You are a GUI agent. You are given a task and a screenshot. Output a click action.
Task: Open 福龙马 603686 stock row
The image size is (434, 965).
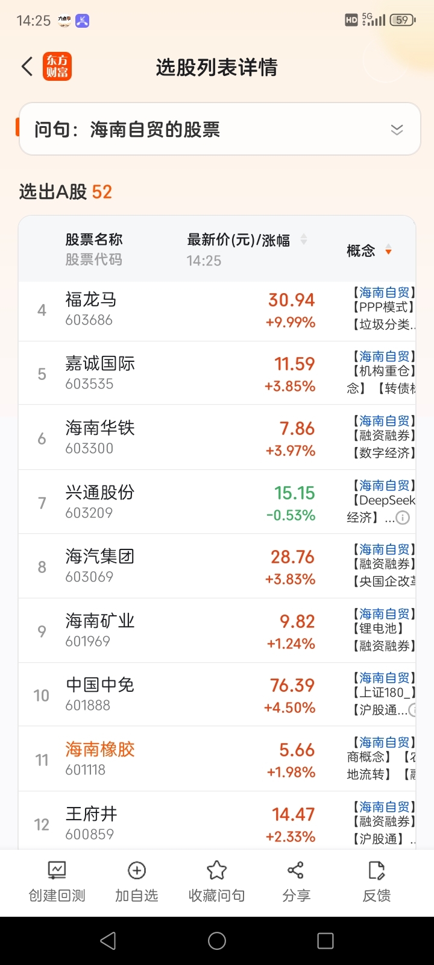217,310
